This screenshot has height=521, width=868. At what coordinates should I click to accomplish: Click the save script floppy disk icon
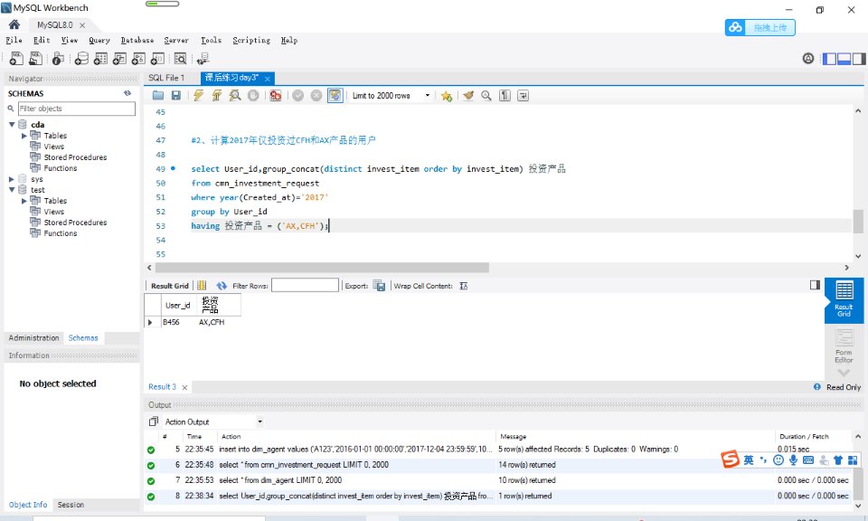tap(175, 96)
